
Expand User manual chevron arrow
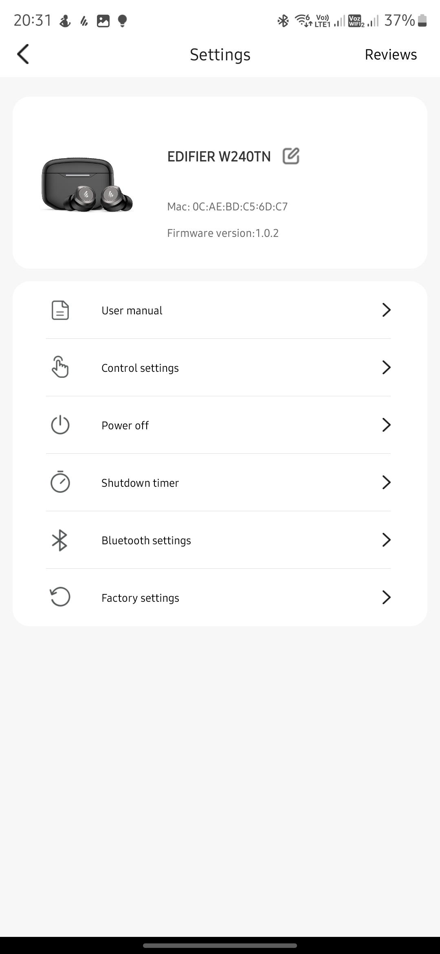click(386, 310)
